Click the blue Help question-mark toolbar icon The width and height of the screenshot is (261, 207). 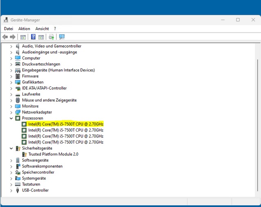pos(33,37)
